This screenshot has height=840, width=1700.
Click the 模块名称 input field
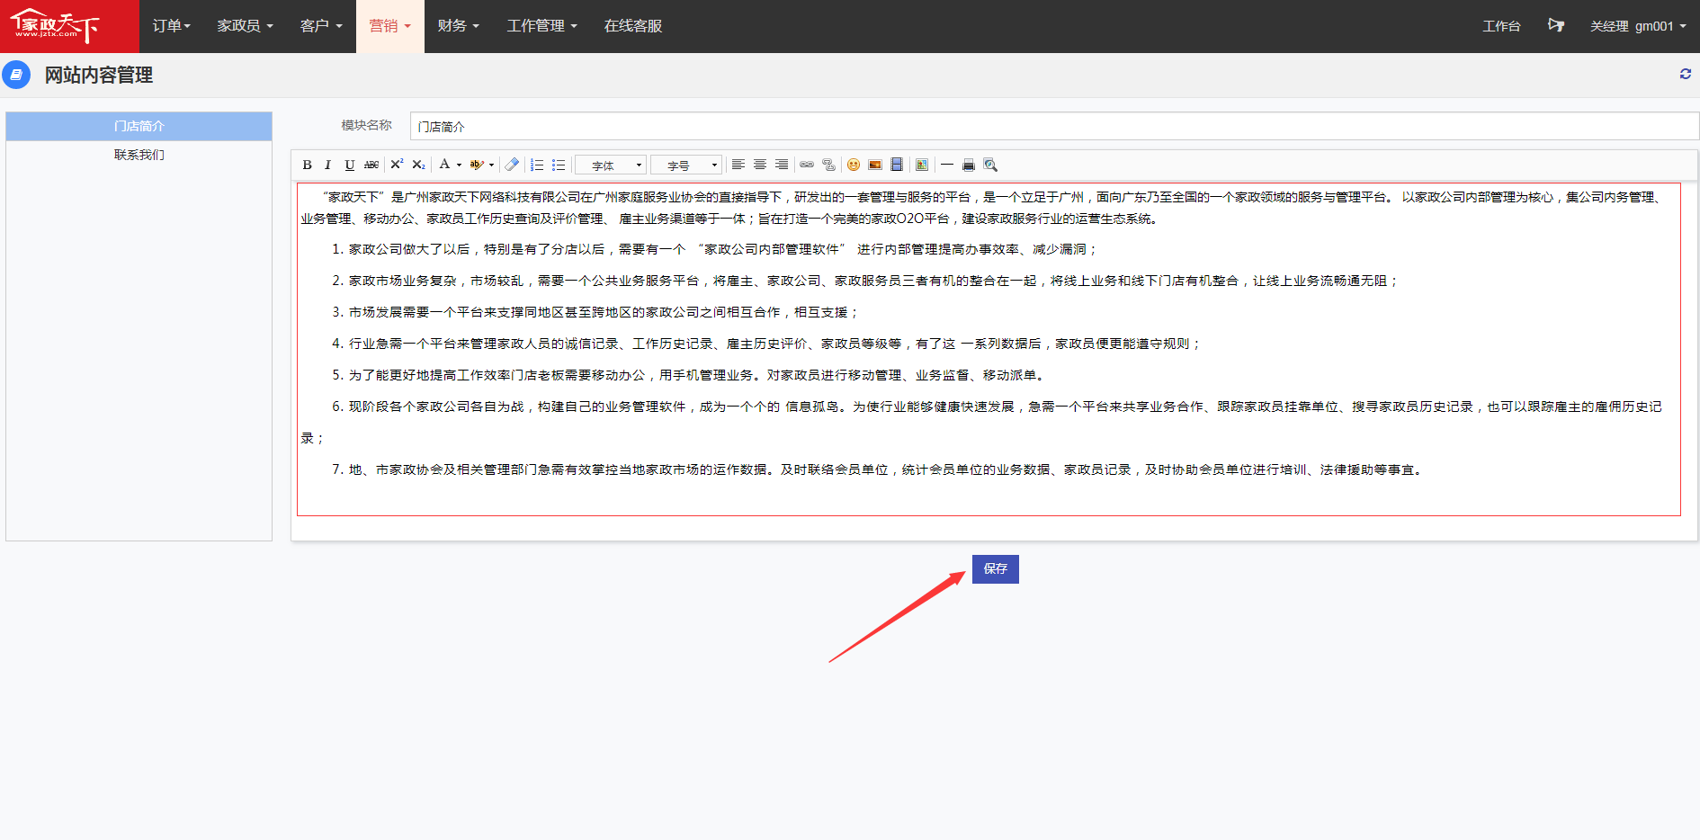pos(1054,127)
